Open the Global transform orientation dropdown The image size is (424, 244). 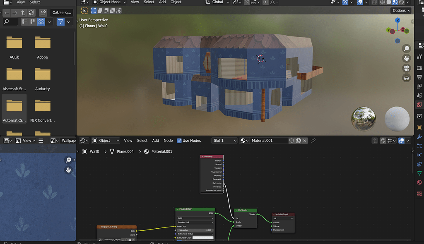(217, 2)
